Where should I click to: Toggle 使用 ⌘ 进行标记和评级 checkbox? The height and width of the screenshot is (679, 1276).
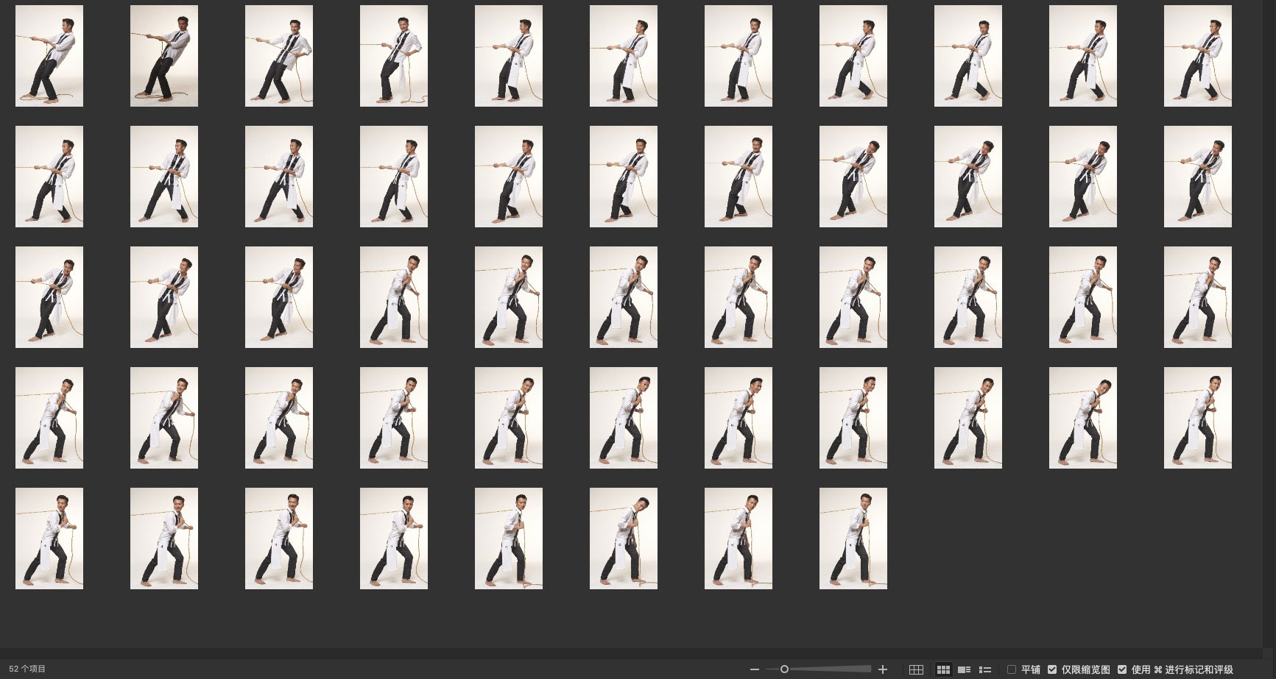tap(1122, 669)
